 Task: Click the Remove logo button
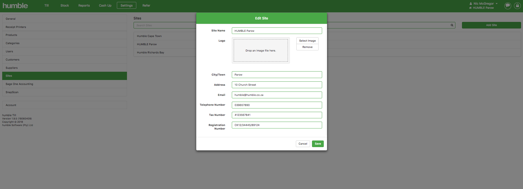click(x=307, y=47)
